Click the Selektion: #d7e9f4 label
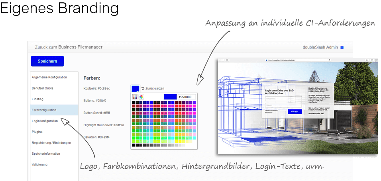The image size is (381, 181). click(x=96, y=137)
